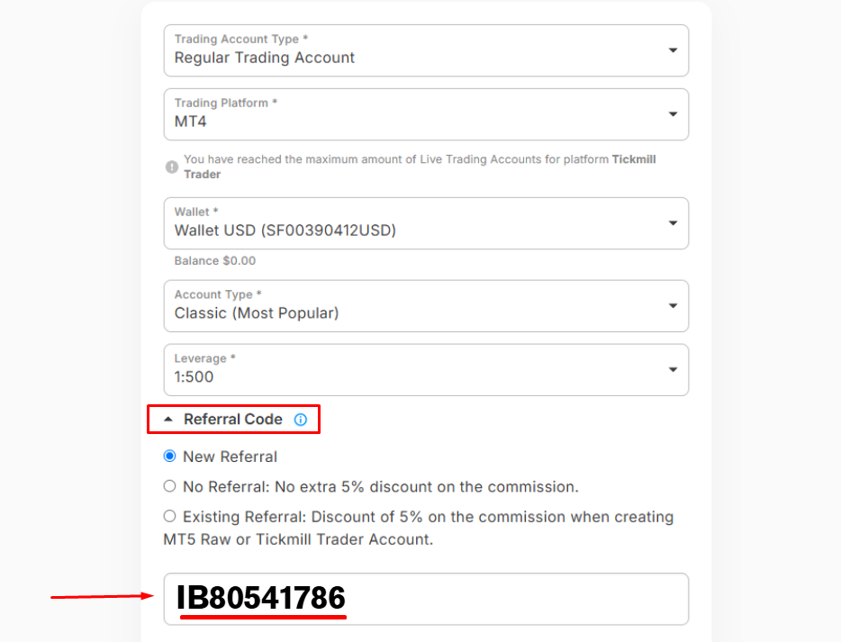
Task: Click the New Referral label text
Action: click(x=230, y=457)
